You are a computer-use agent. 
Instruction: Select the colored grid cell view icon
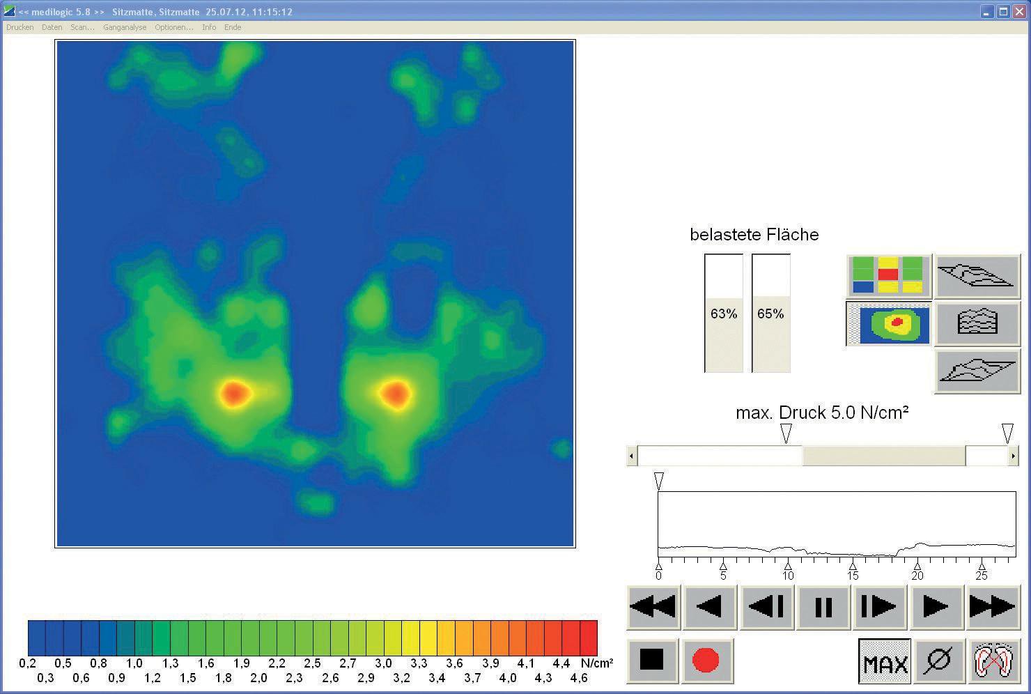(888, 276)
